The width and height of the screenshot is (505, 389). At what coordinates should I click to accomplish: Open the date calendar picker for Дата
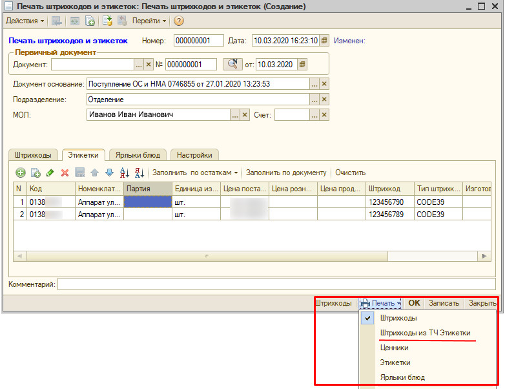pos(324,41)
